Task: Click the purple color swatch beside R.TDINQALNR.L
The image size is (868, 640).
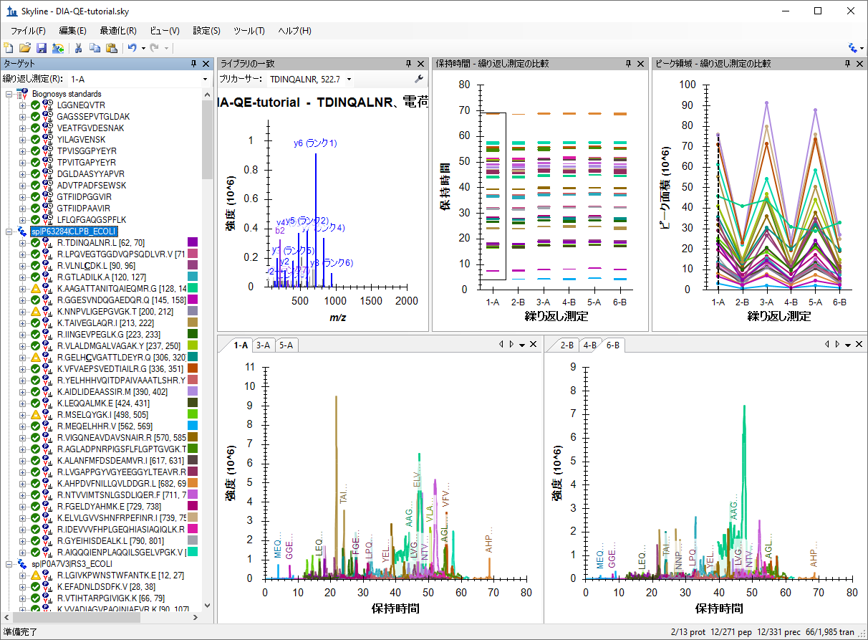Action: coord(193,243)
